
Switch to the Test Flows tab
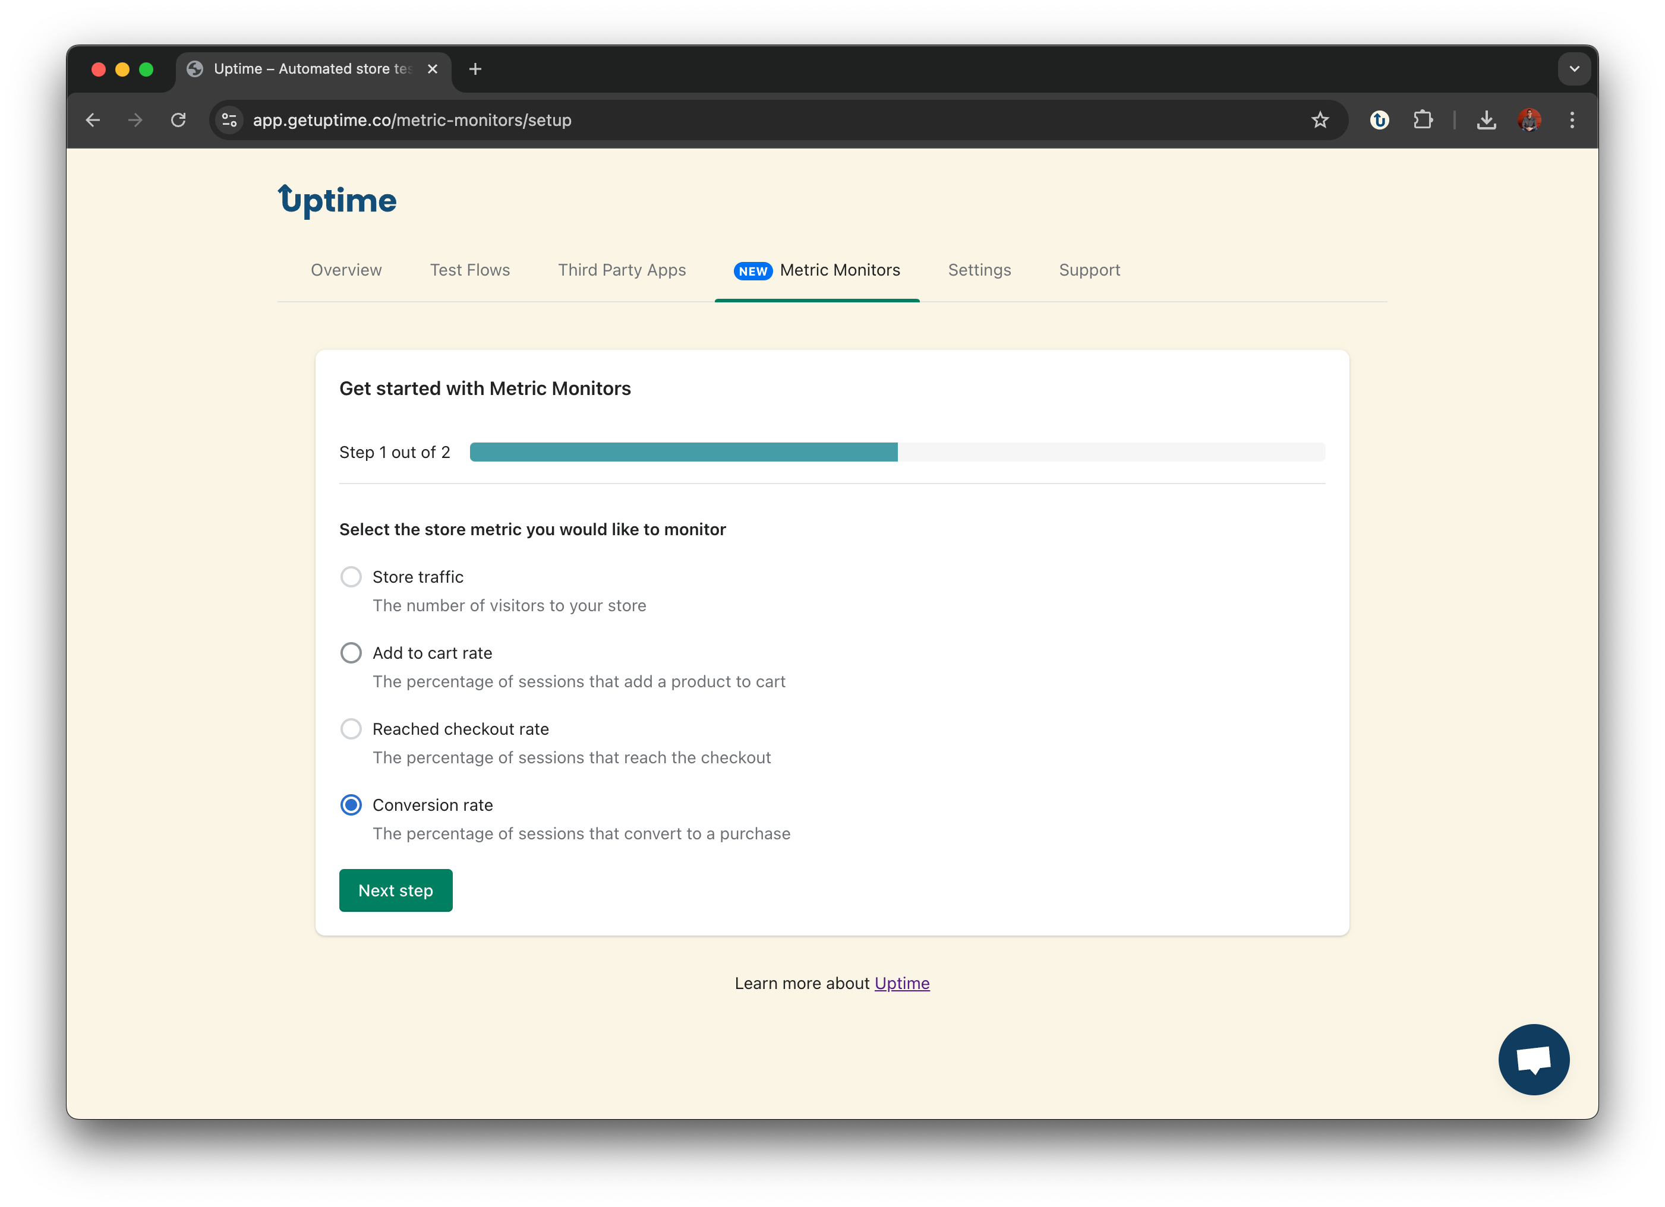click(470, 270)
